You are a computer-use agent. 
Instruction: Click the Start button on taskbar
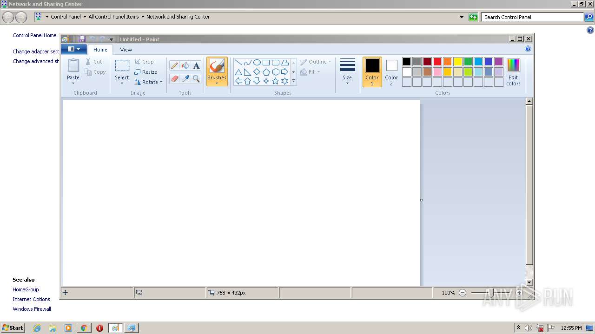13,328
